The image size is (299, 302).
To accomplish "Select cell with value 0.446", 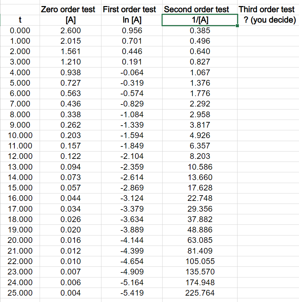I will (132, 51).
